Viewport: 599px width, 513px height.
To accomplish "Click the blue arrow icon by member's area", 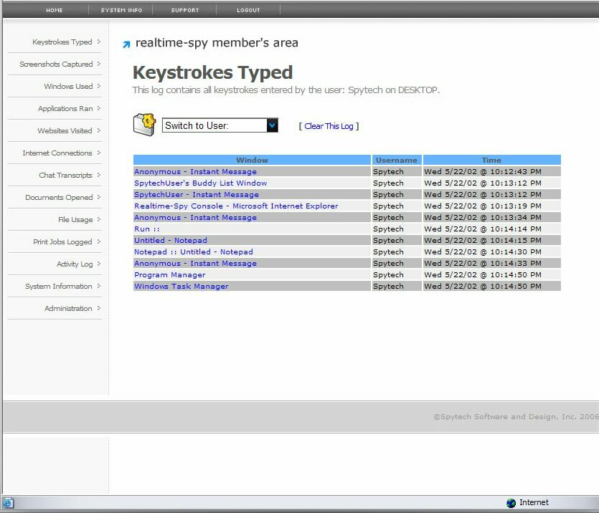I will [x=126, y=44].
